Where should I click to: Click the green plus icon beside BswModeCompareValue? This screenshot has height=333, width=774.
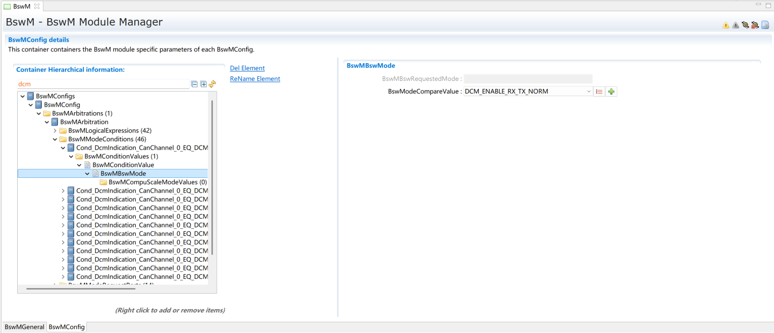coord(611,91)
